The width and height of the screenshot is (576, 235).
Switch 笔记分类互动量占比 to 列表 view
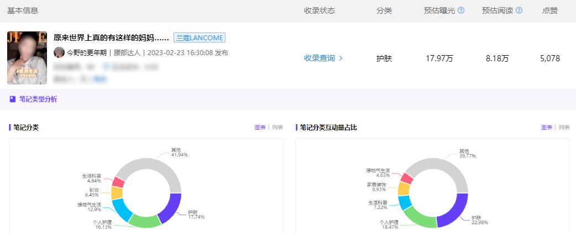coord(564,127)
